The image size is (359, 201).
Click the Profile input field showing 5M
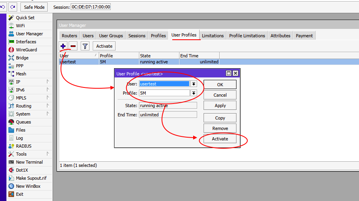[x=164, y=93]
